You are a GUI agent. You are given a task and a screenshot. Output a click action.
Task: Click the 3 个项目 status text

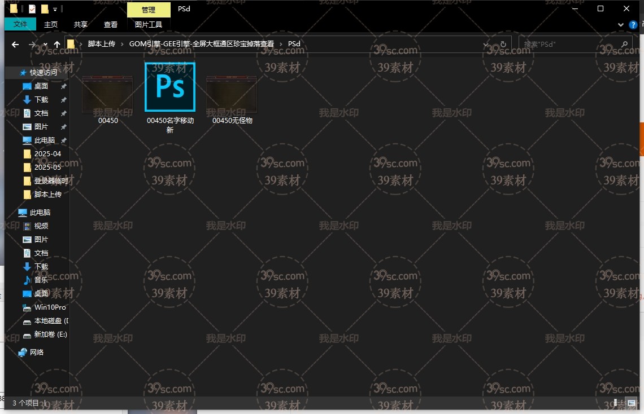(25, 403)
